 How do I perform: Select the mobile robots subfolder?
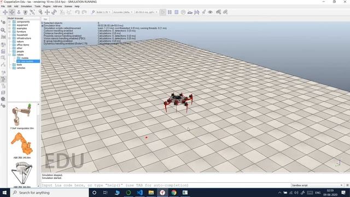(25, 58)
